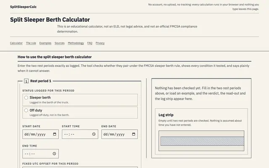Open the End Date calendar picker icon
Viewport: 269px width, 168px height.
point(134,134)
